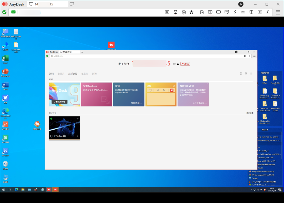Image resolution: width=284 pixels, height=203 pixels.
Task: Open the File Manager icon in the toolbar
Action: (x=184, y=12)
